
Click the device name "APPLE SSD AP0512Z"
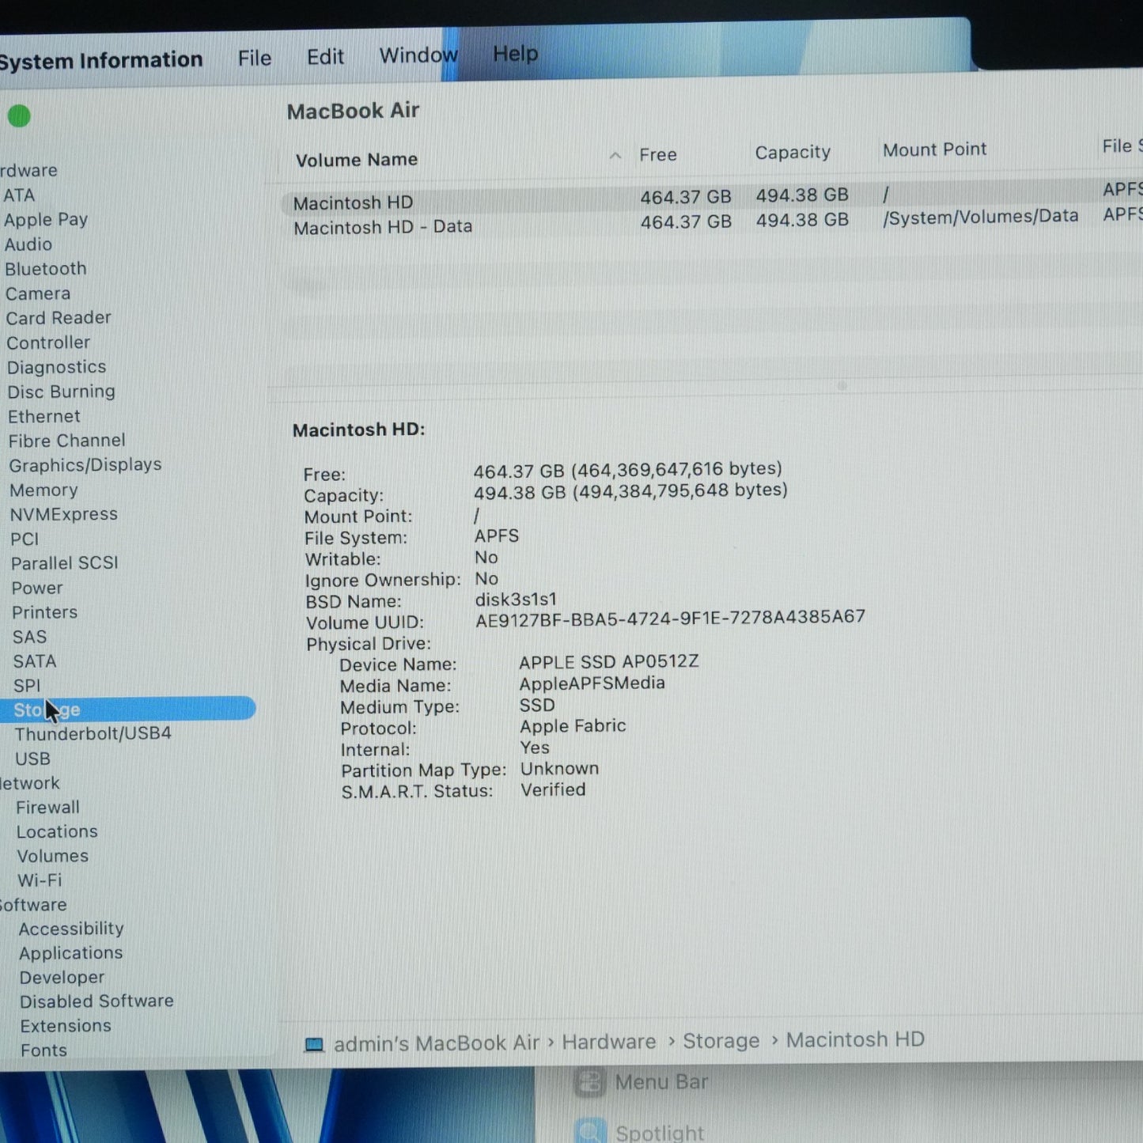[609, 662]
